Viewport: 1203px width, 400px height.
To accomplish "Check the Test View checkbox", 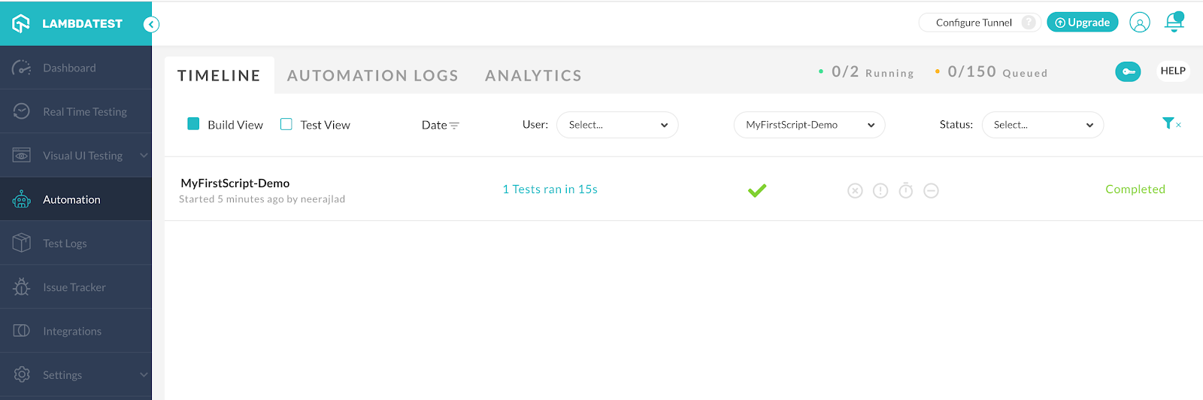I will coord(286,124).
